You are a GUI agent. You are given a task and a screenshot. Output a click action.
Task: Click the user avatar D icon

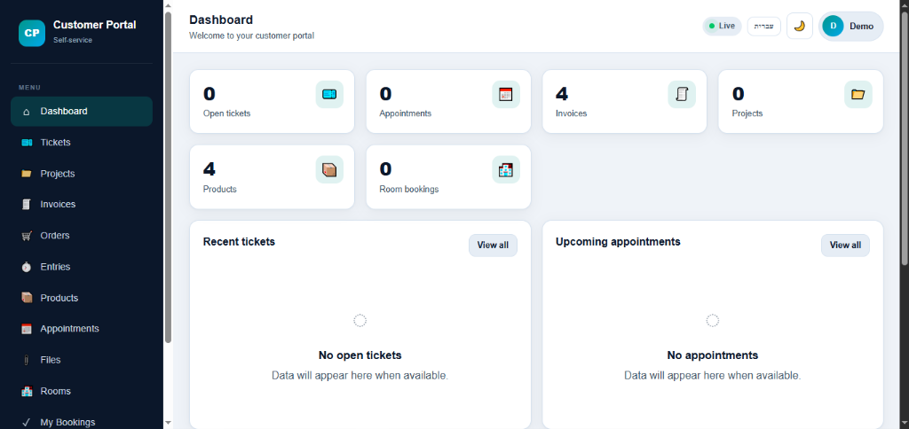coord(833,26)
